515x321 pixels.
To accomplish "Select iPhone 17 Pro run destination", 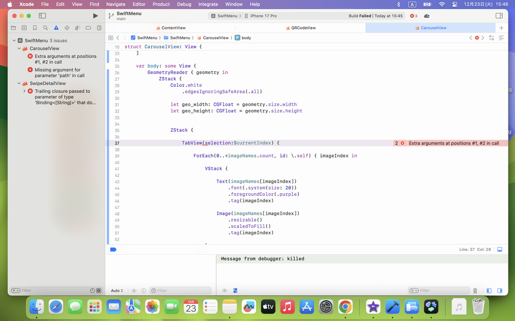I will [x=264, y=16].
